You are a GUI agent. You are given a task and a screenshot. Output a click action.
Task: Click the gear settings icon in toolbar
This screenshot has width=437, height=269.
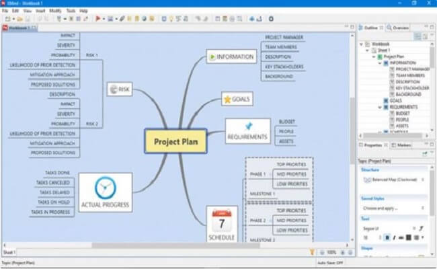pyautogui.click(x=271, y=19)
